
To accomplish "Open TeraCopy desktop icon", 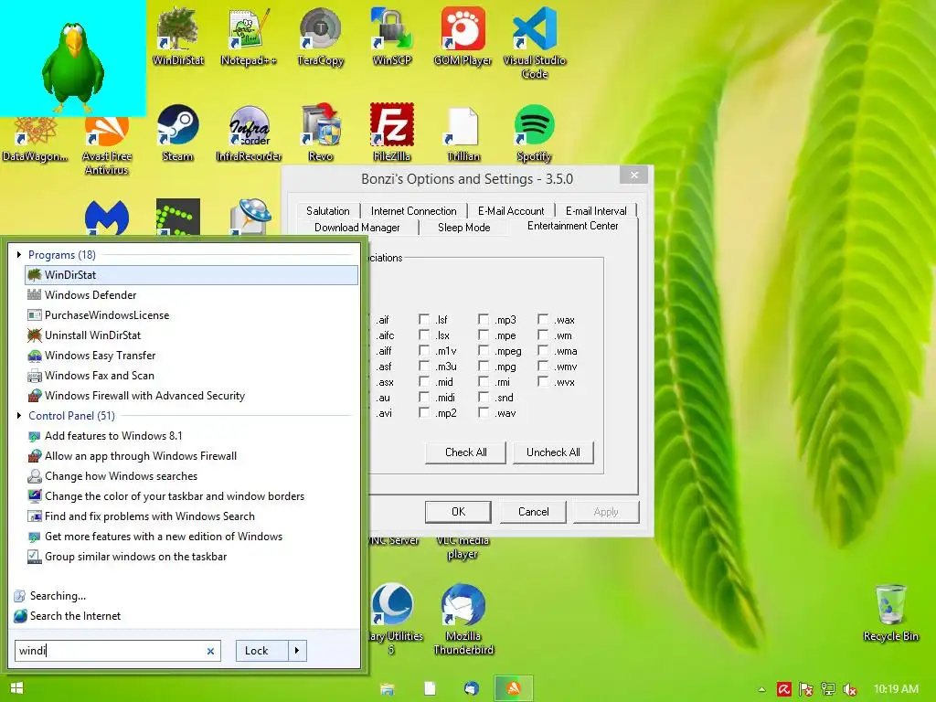I will click(x=321, y=36).
